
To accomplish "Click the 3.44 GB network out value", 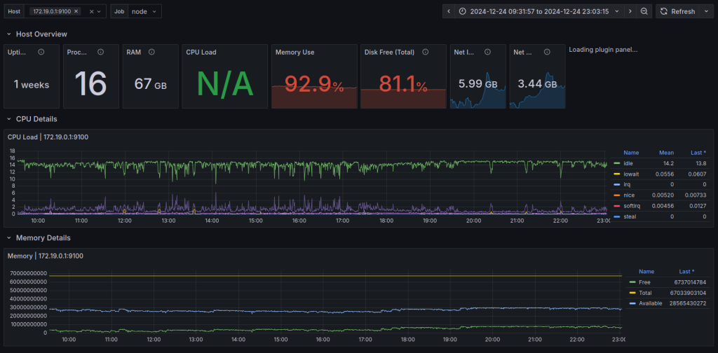I will pyautogui.click(x=537, y=84).
